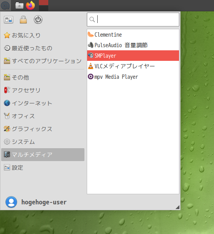Image resolution: width=214 pixels, height=234 pixels.
Task: Click the PulseAudio speaker icon
Action: point(91,45)
